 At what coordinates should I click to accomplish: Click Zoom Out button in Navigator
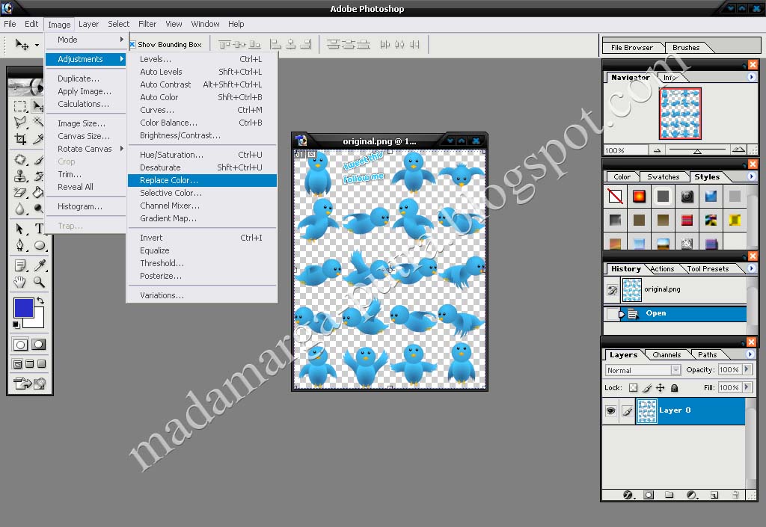657,150
